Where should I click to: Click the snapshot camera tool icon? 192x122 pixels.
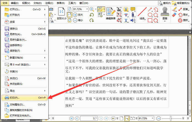pyautogui.click(x=51, y=9)
